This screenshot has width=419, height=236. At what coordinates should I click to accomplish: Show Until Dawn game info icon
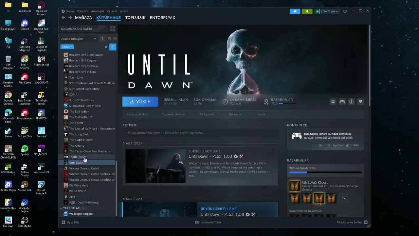click(351, 102)
